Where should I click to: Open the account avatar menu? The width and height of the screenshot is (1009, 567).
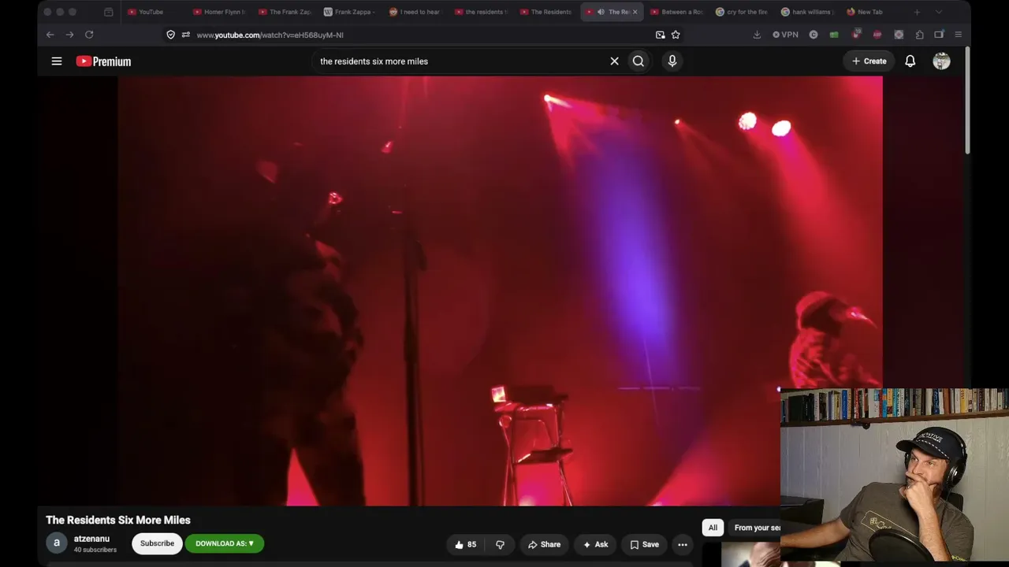pos(941,61)
